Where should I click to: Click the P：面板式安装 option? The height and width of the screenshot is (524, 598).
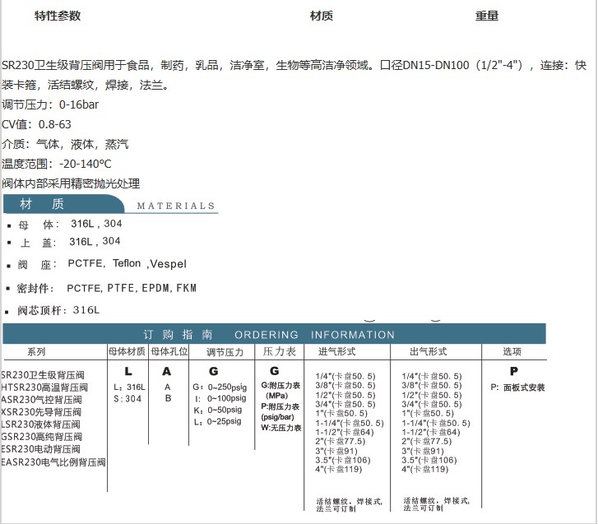coord(517,387)
